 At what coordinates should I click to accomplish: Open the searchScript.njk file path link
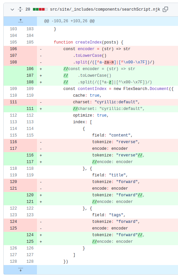[105, 9]
